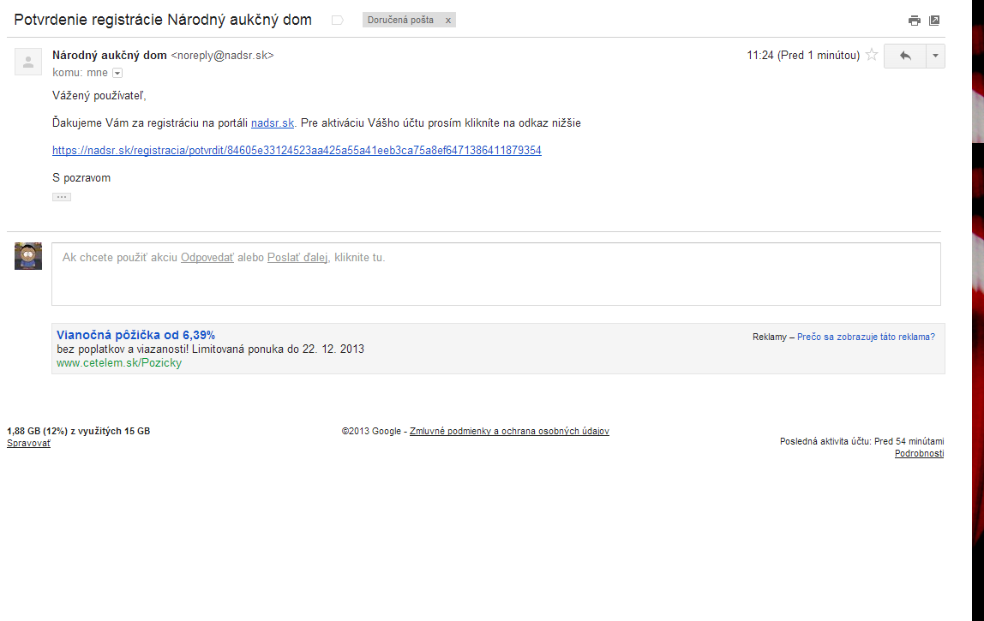Open the nadsr.sk portal link
Image resolution: width=984 pixels, height=621 pixels.
click(x=273, y=123)
